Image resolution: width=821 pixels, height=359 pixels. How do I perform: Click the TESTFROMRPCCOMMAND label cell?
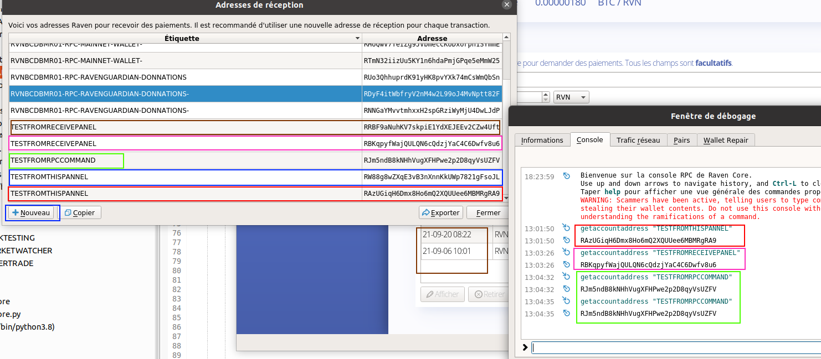point(186,160)
